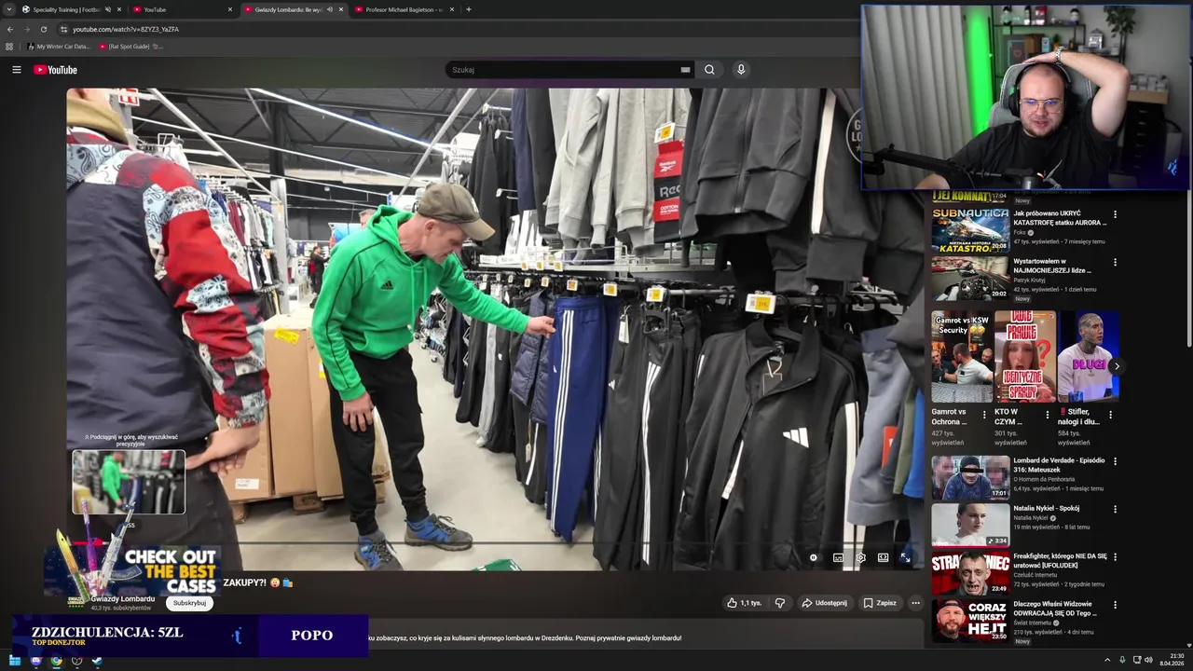Switch to Speciality Training tab

point(65,9)
